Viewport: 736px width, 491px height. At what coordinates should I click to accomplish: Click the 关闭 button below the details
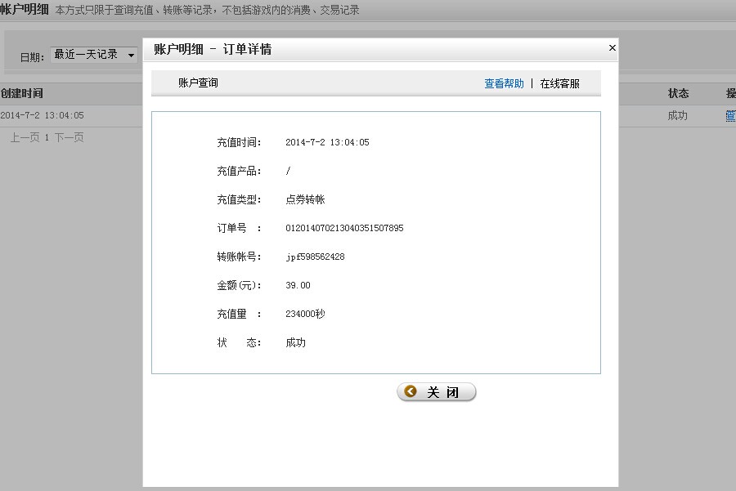437,392
